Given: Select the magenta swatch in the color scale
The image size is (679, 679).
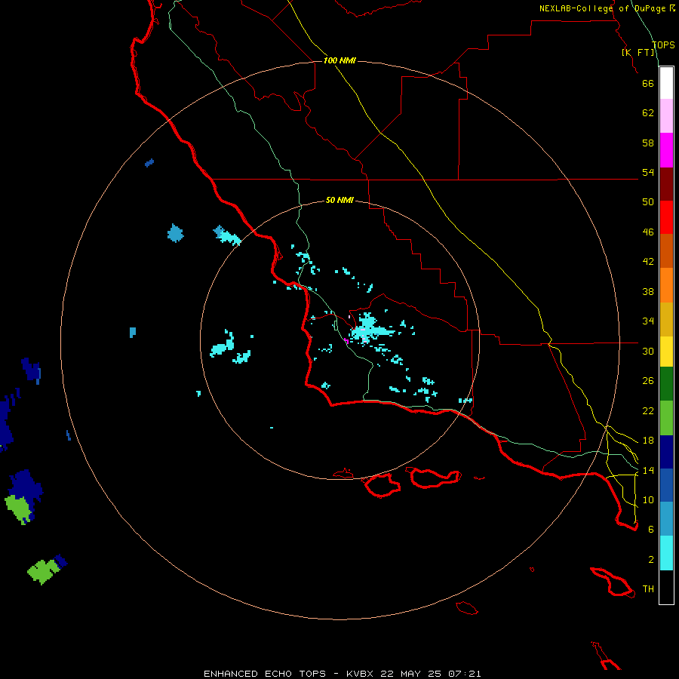Looking at the screenshot, I should 666,150.
